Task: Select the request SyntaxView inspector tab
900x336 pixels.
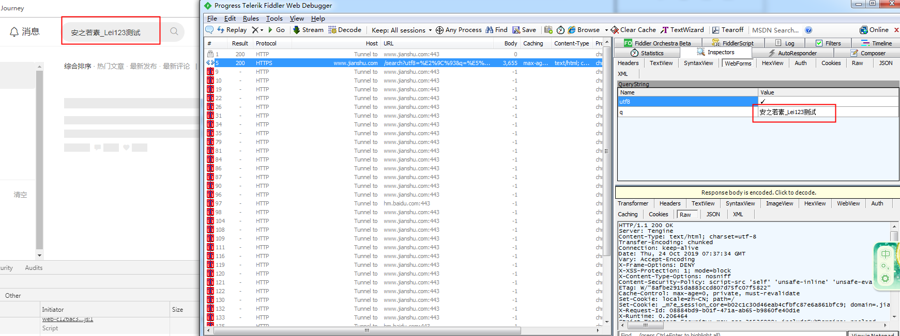Action: pos(698,63)
